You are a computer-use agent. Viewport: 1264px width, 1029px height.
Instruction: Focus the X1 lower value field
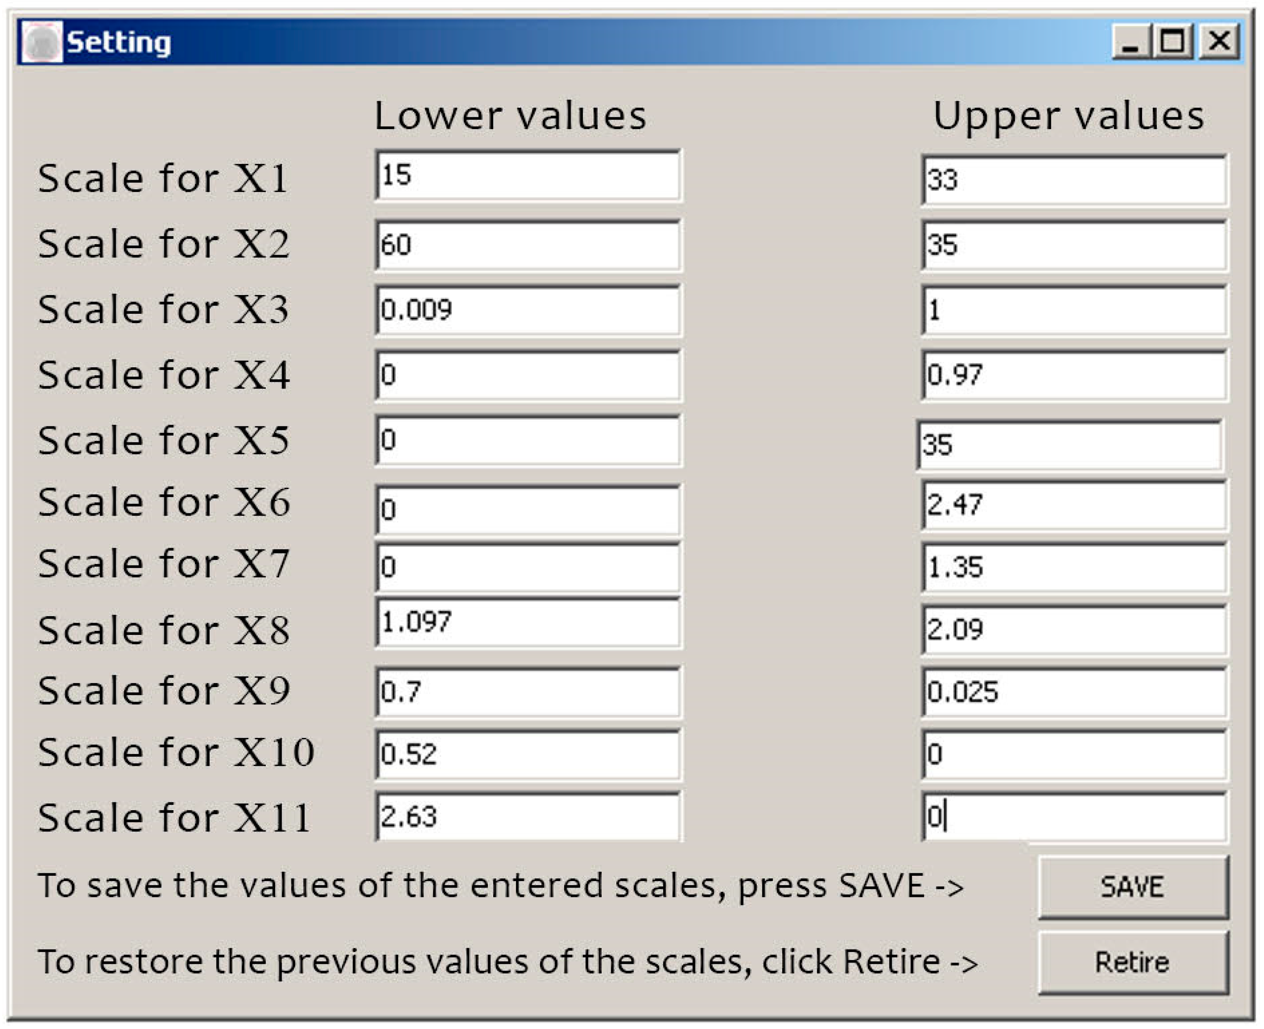(528, 176)
